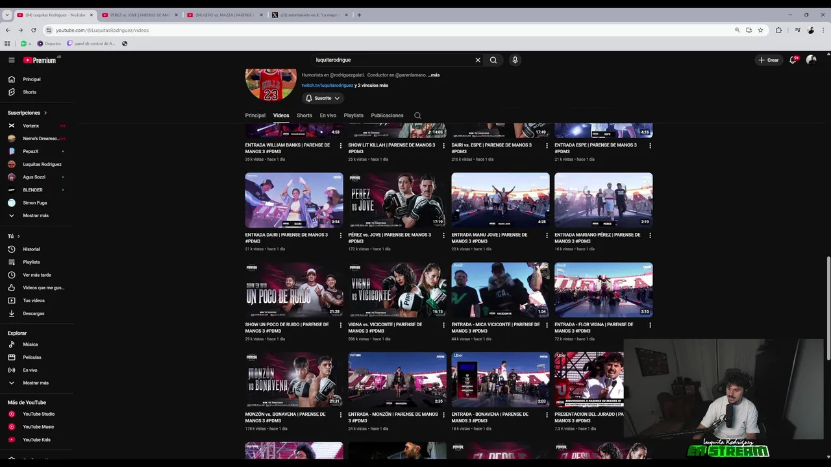Open the panel de control bookmark
This screenshot has height=467, width=831.
[91, 43]
